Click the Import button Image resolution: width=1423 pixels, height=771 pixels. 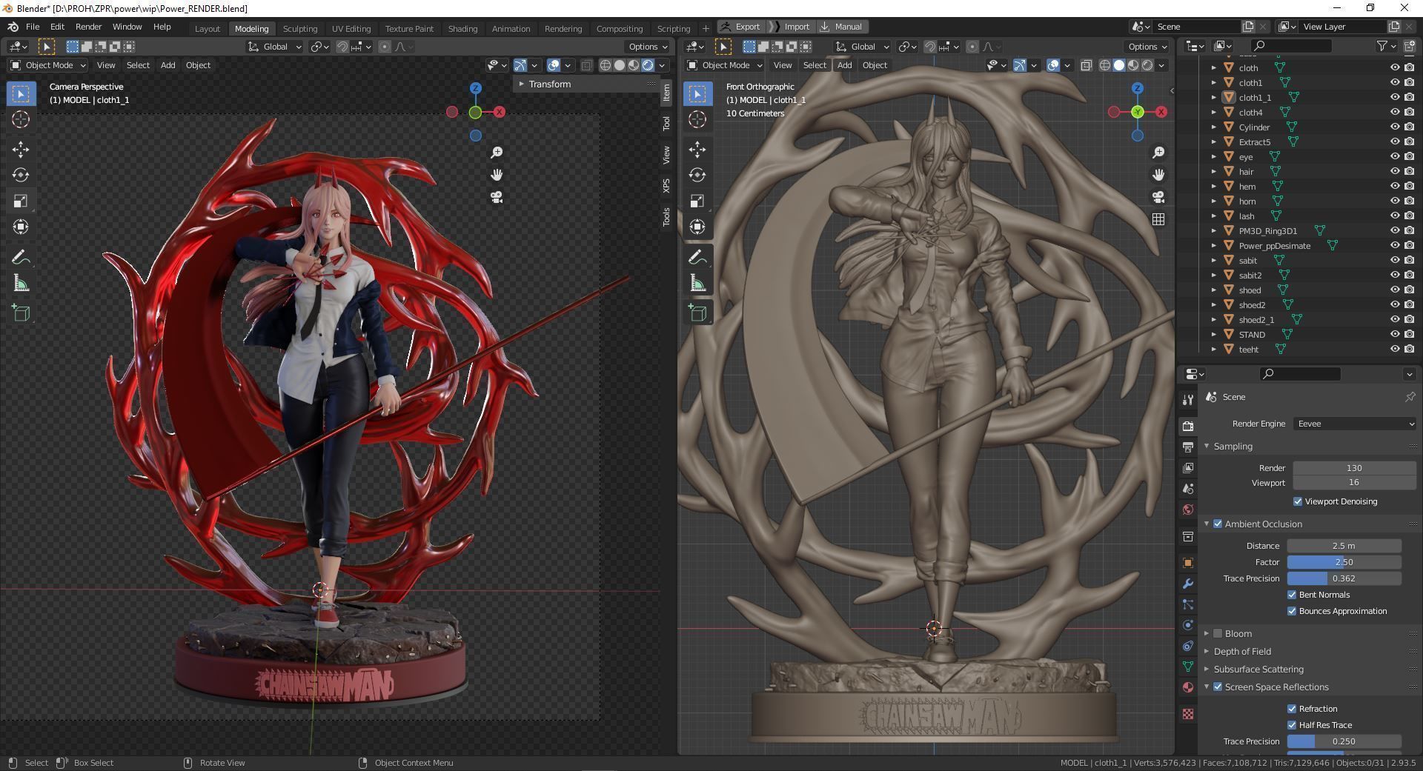pyautogui.click(x=790, y=27)
